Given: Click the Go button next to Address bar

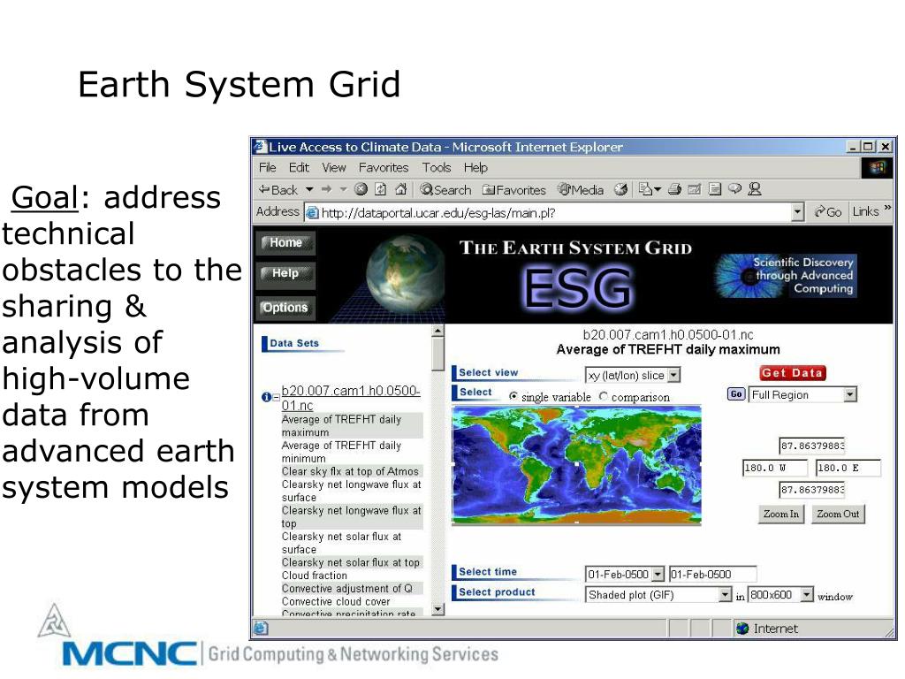Looking at the screenshot, I should point(827,212).
